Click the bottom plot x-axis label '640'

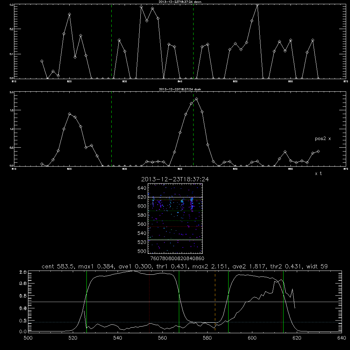[342, 338]
